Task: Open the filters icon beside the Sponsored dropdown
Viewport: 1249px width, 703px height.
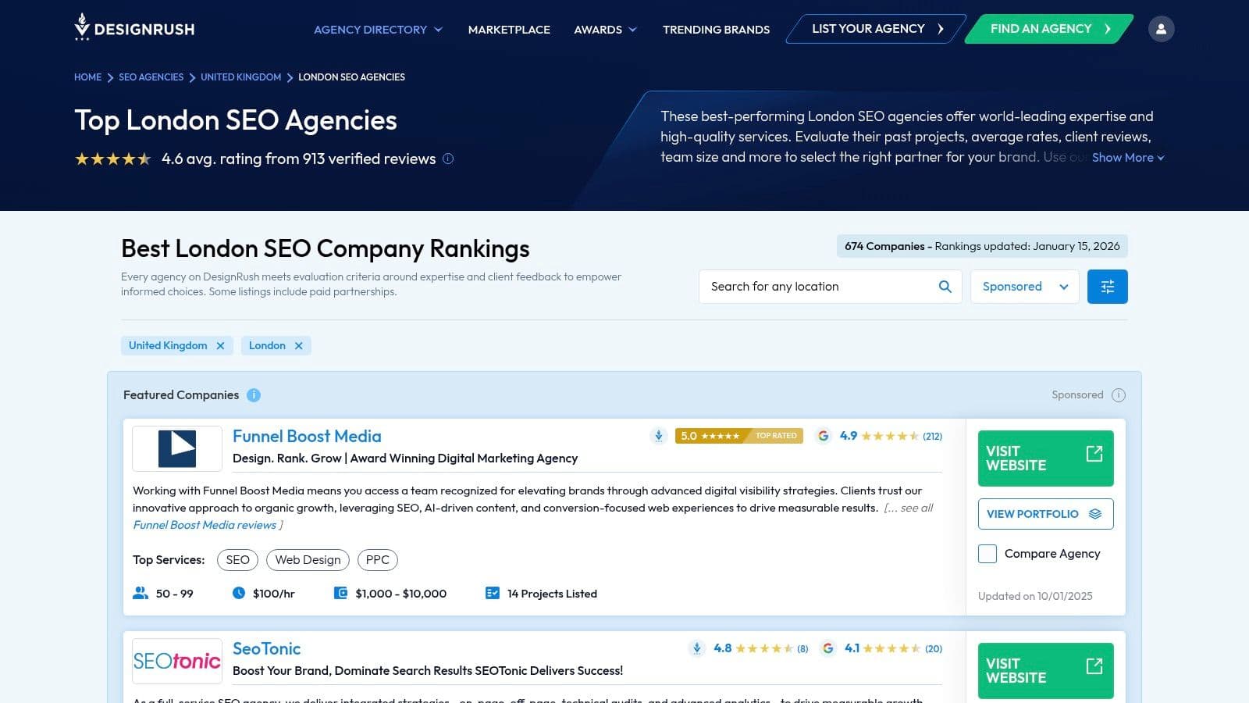Action: (x=1107, y=286)
